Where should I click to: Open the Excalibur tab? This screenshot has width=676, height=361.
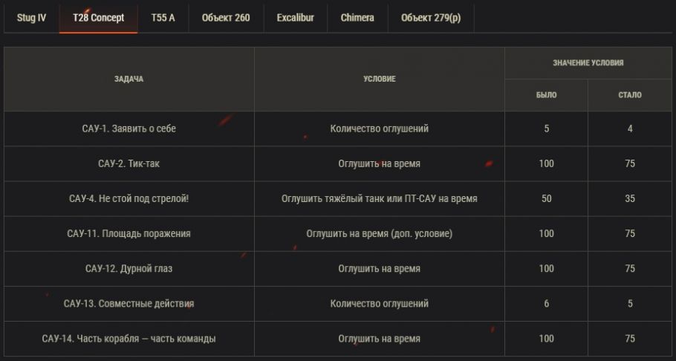(295, 17)
